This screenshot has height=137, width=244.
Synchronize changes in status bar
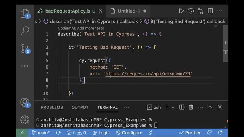coord(58,133)
